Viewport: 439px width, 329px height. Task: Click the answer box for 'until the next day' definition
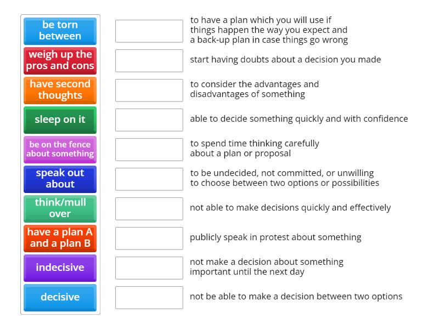149,268
